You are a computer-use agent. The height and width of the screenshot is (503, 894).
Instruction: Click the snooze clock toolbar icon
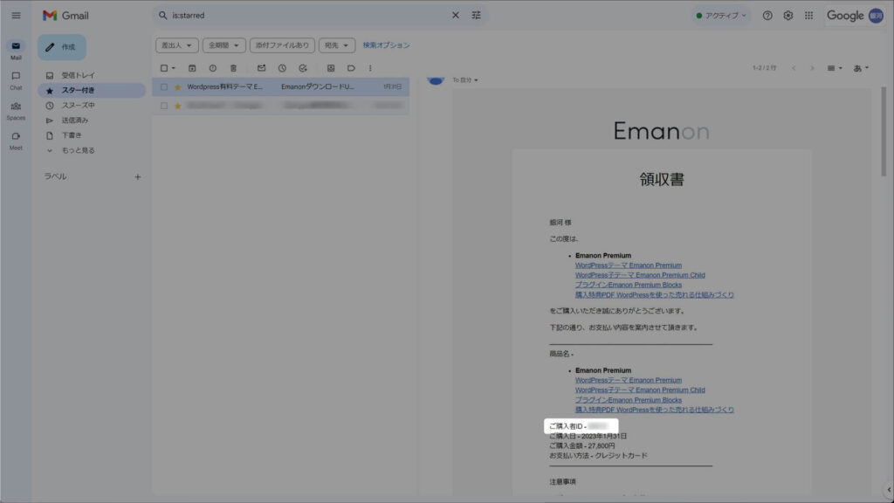282,68
